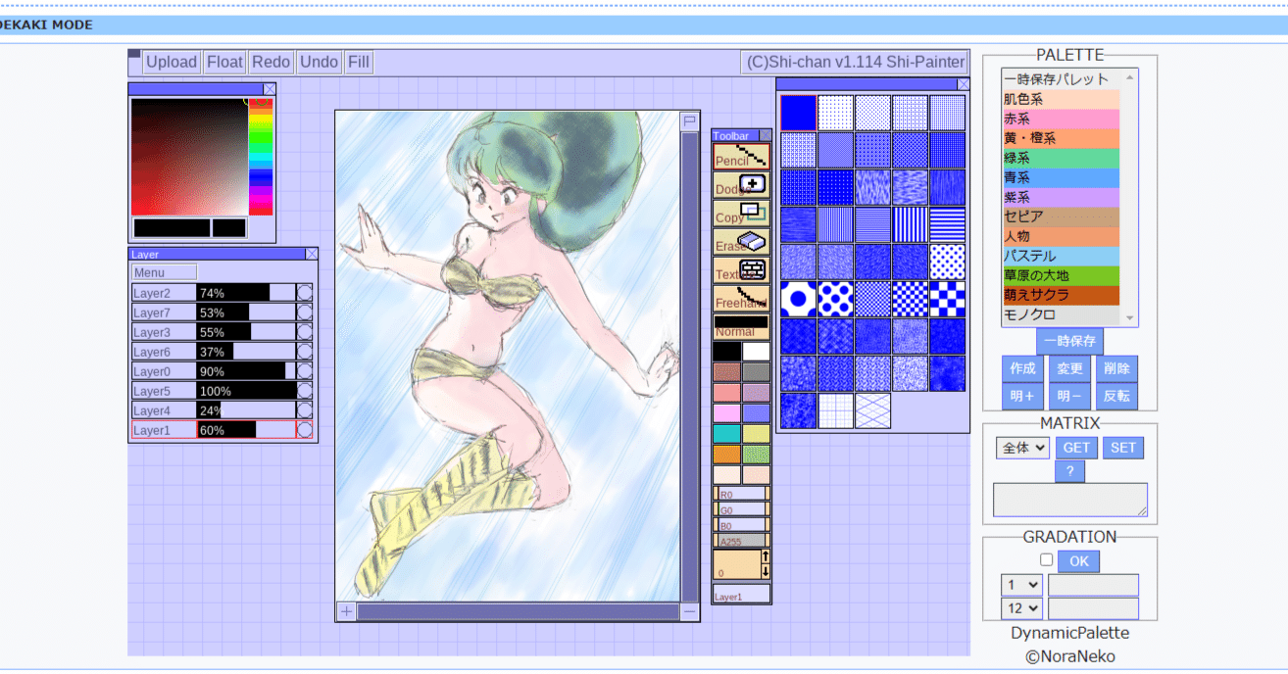Choose the horizontal stripes pattern tile

[x=947, y=224]
